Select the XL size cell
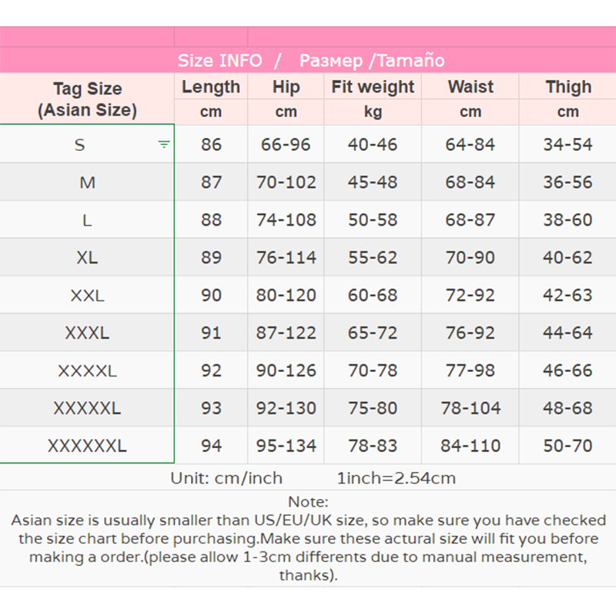Image resolution: width=616 pixels, height=616 pixels. point(87,257)
